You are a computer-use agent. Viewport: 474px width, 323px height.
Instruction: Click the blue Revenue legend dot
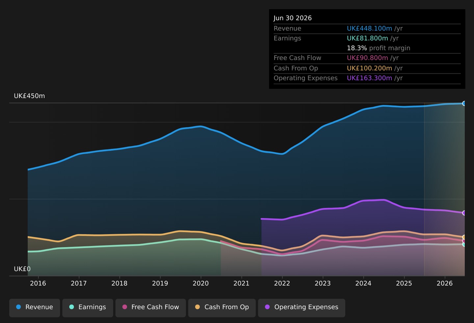[x=18, y=307]
